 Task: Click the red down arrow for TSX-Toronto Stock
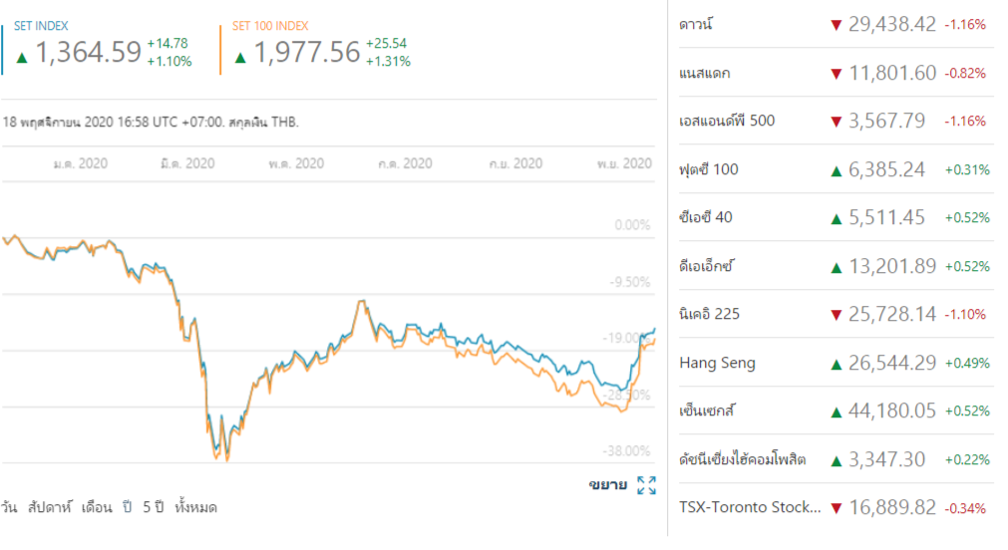pos(837,508)
